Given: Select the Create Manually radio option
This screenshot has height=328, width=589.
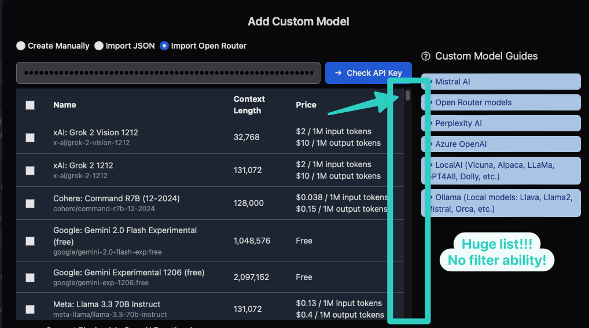Looking at the screenshot, I should point(21,46).
